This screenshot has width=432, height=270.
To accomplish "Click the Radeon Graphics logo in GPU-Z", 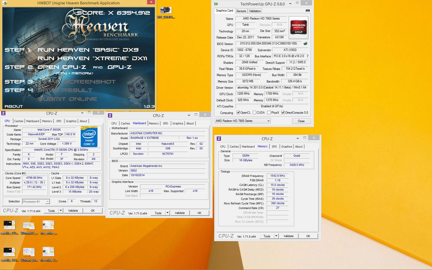I will pyautogui.click(x=299, y=27).
